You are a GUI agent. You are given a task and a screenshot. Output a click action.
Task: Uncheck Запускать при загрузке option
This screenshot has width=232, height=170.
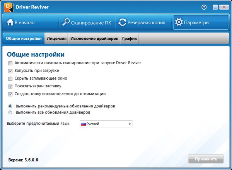click(x=10, y=71)
